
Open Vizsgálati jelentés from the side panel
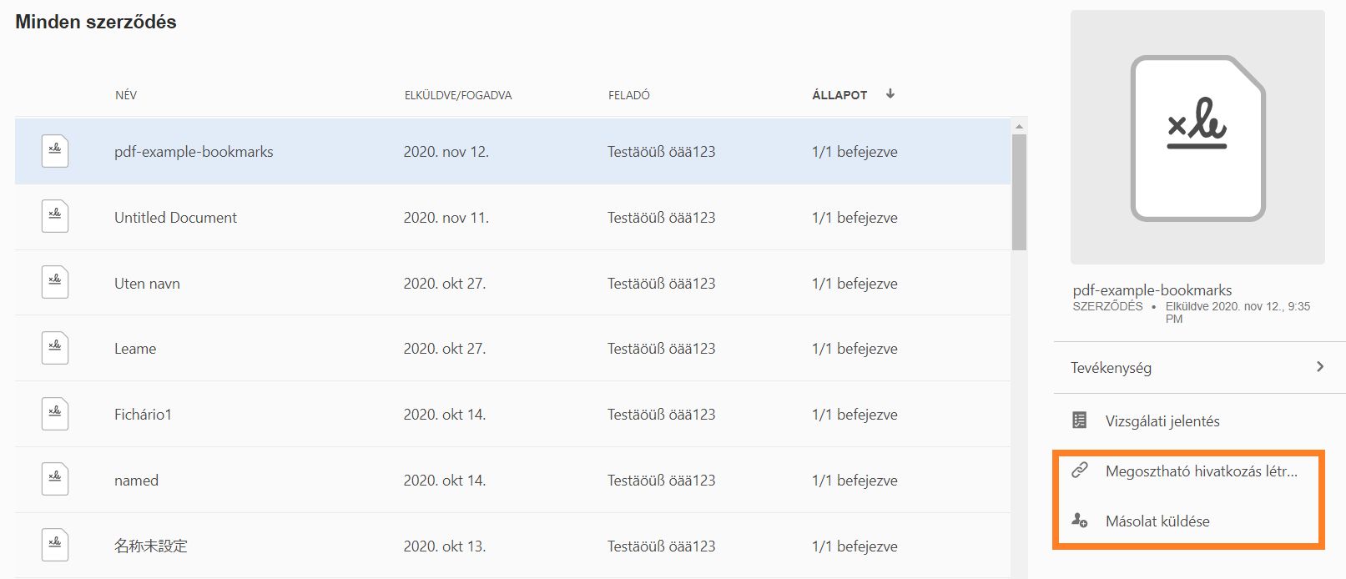point(1162,421)
